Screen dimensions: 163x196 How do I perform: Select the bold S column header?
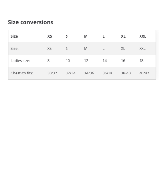pos(67,36)
